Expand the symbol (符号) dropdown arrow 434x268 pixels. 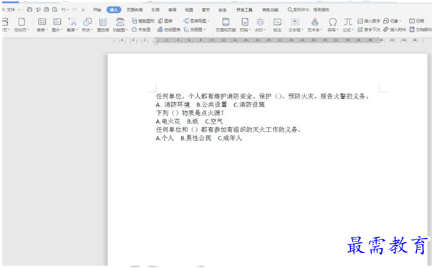tap(337, 29)
